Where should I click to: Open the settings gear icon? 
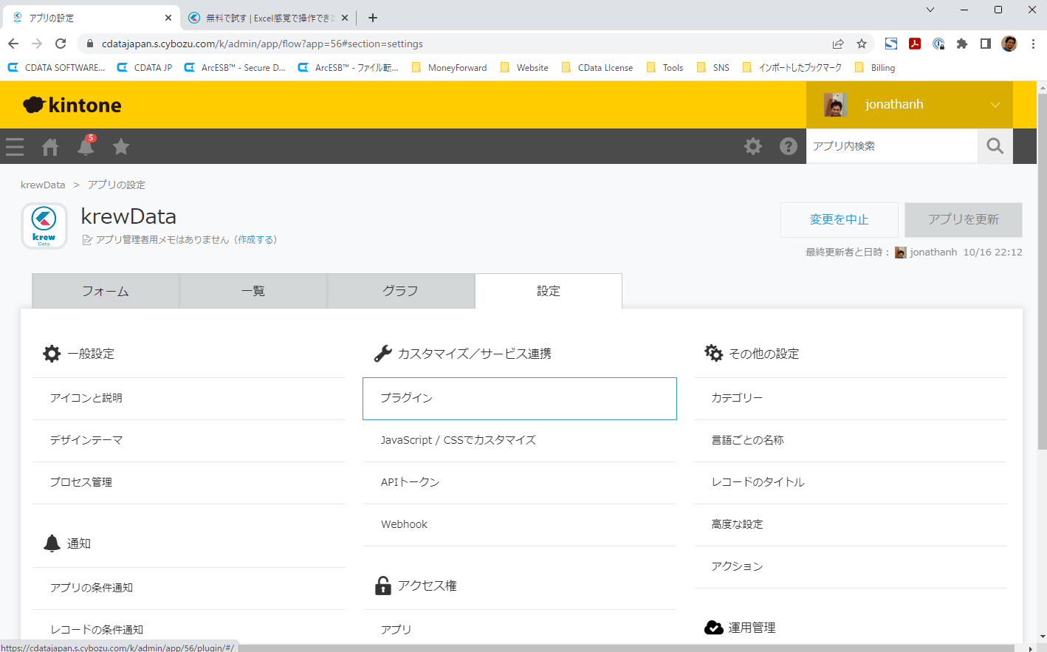(752, 146)
